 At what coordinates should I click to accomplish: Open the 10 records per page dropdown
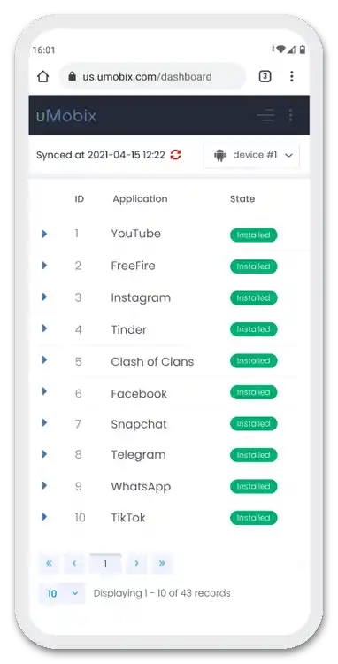[x=62, y=593]
